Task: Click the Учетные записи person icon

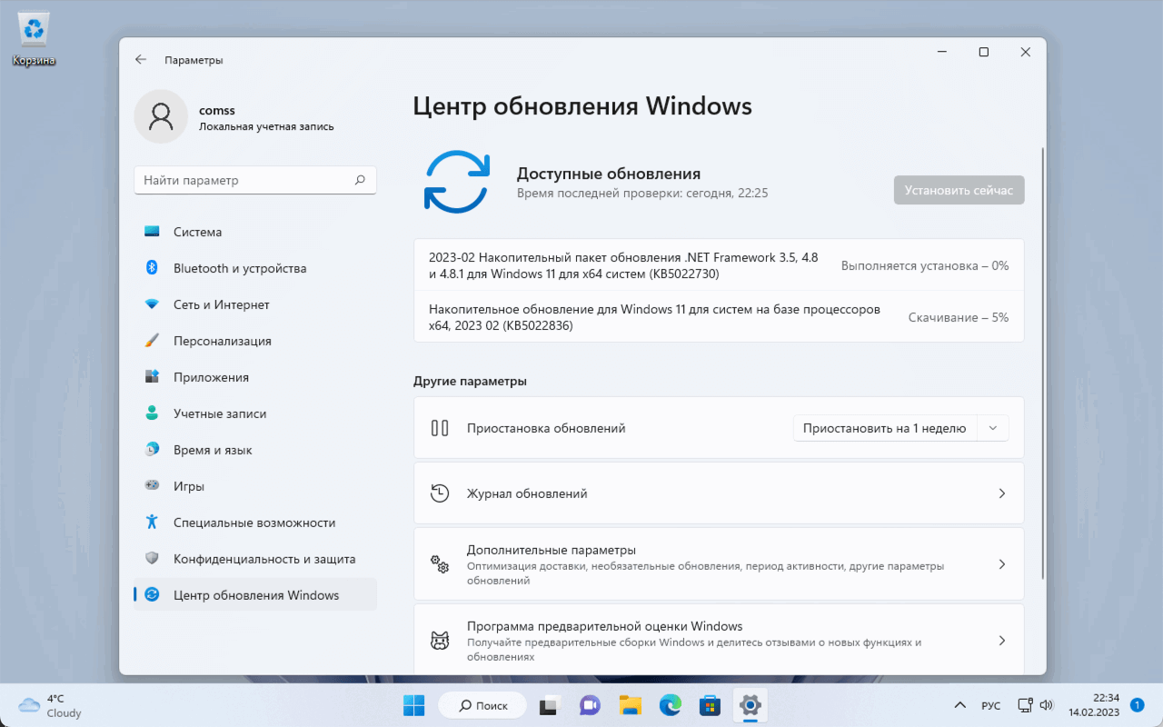Action: 153,413
